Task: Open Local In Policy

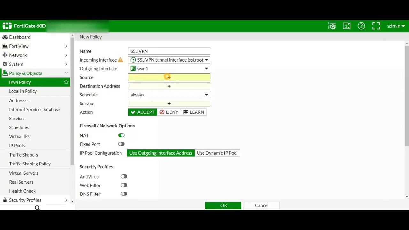Action: point(23,91)
